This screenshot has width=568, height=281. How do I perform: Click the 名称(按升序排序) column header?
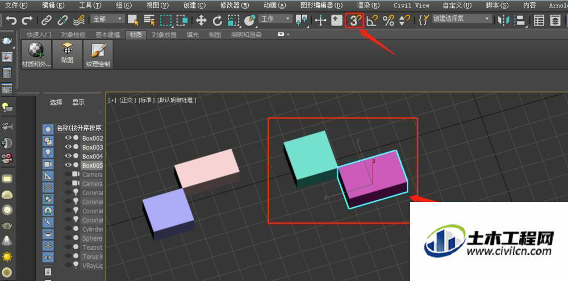coord(79,128)
